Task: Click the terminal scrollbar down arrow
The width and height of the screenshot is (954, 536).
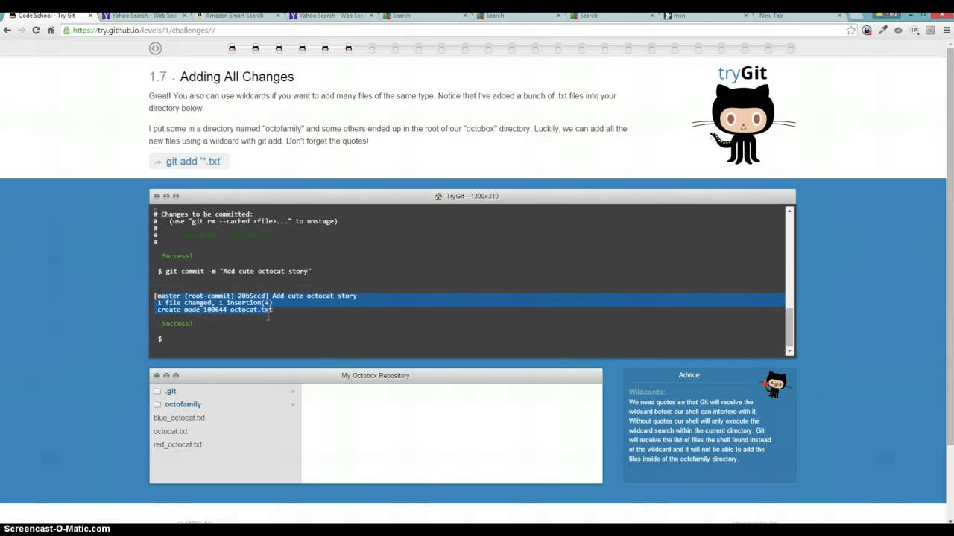Action: click(x=789, y=351)
